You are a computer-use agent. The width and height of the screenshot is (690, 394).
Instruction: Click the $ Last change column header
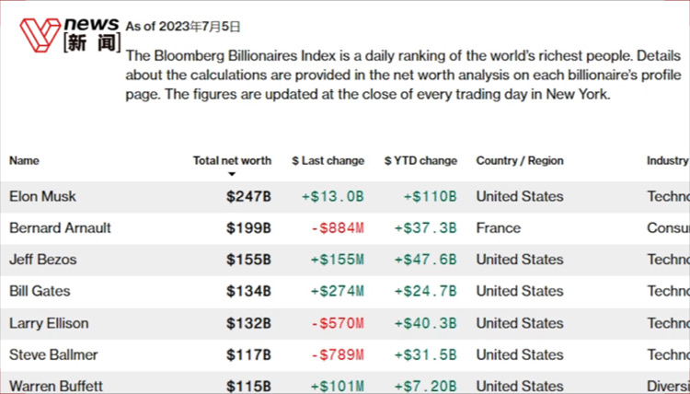tap(328, 160)
